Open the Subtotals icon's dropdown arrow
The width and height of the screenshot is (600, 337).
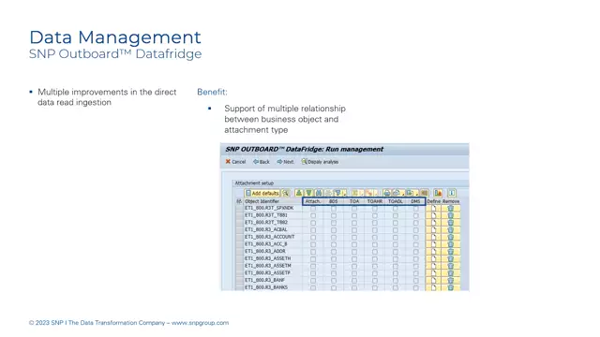(x=376, y=194)
